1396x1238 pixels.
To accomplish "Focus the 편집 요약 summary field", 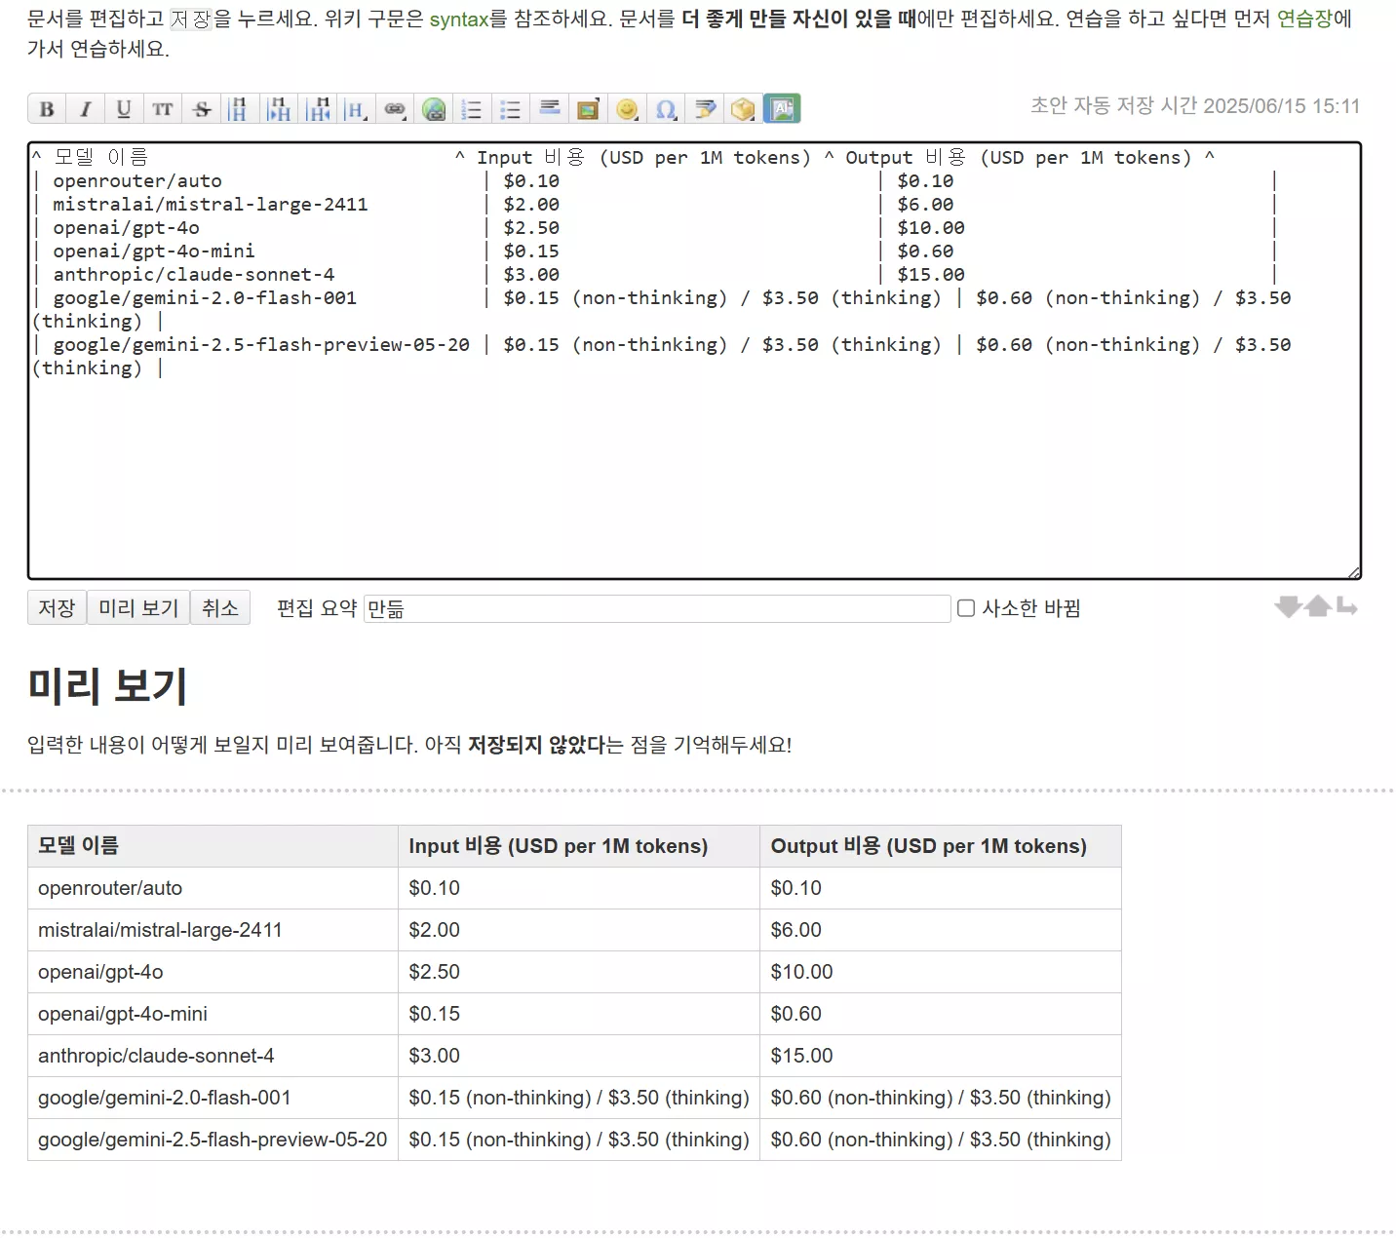I will tap(657, 608).
